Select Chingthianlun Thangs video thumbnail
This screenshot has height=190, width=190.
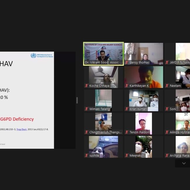(103, 123)
